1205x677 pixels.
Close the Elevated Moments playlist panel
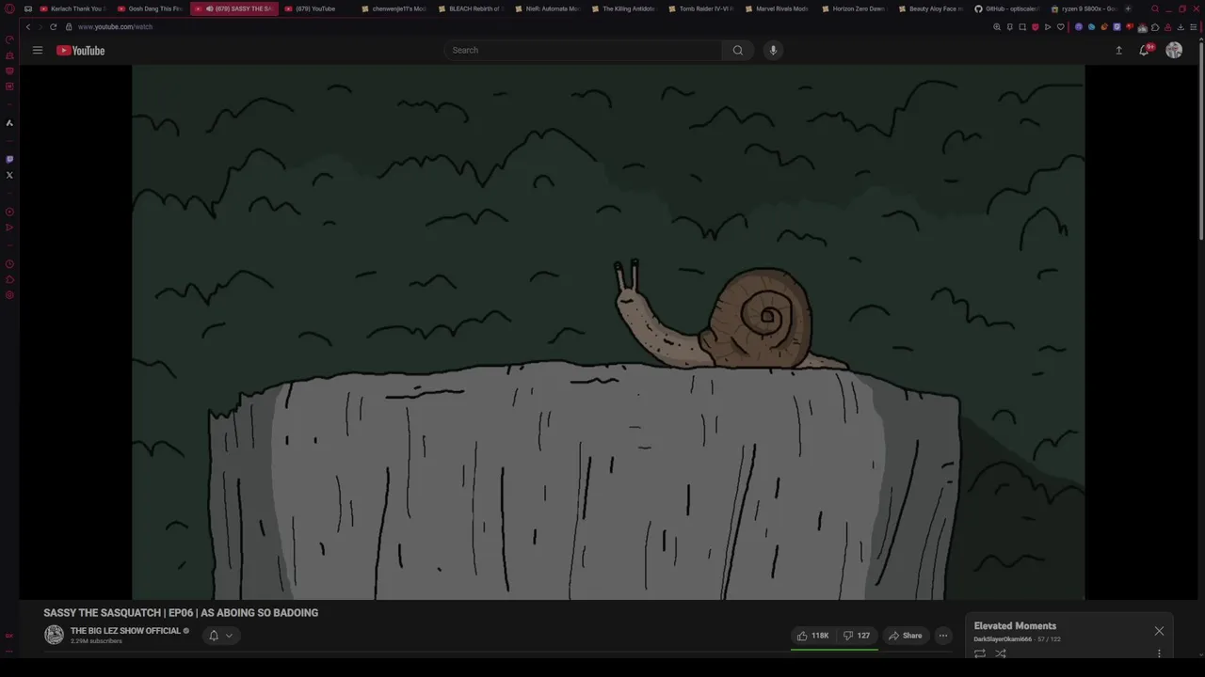pyautogui.click(x=1159, y=631)
